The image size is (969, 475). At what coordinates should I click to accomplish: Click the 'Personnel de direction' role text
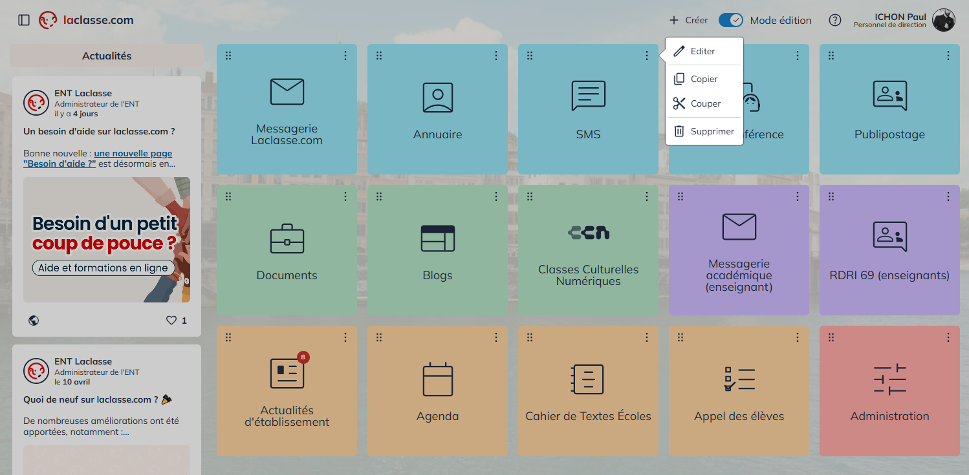(889, 25)
